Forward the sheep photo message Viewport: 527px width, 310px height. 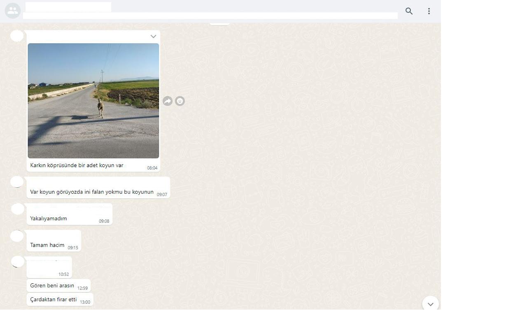pyautogui.click(x=168, y=101)
